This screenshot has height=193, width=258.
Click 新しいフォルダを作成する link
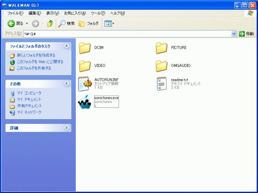pos(36,55)
